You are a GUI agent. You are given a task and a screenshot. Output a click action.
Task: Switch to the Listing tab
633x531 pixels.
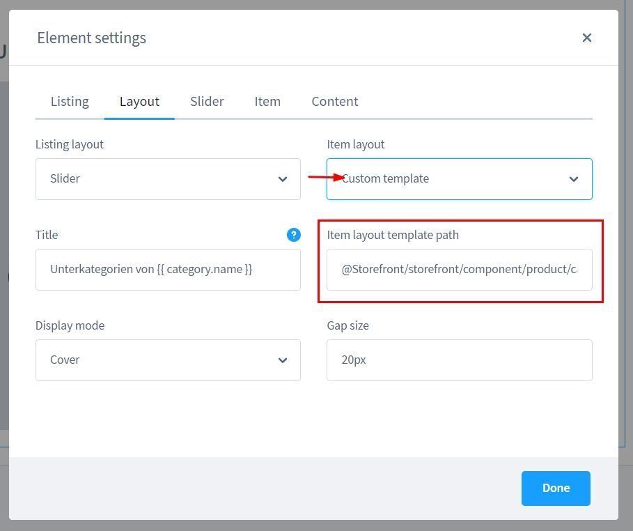tap(70, 101)
